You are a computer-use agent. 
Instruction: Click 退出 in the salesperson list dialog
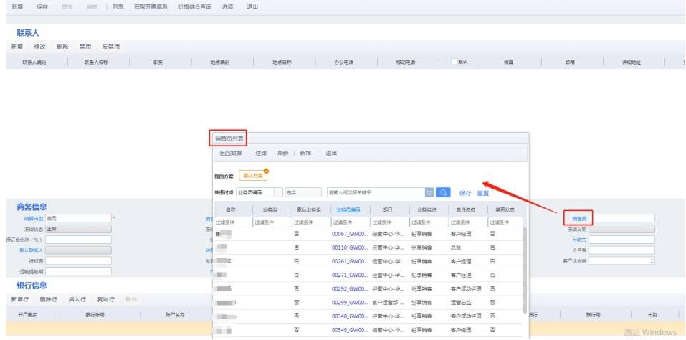click(331, 154)
